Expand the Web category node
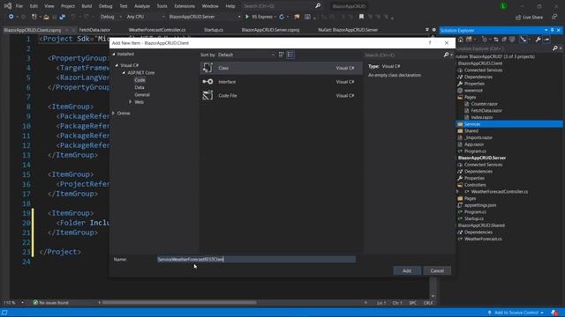Screen dimensions: 565x317 pyautogui.click(x=131, y=102)
